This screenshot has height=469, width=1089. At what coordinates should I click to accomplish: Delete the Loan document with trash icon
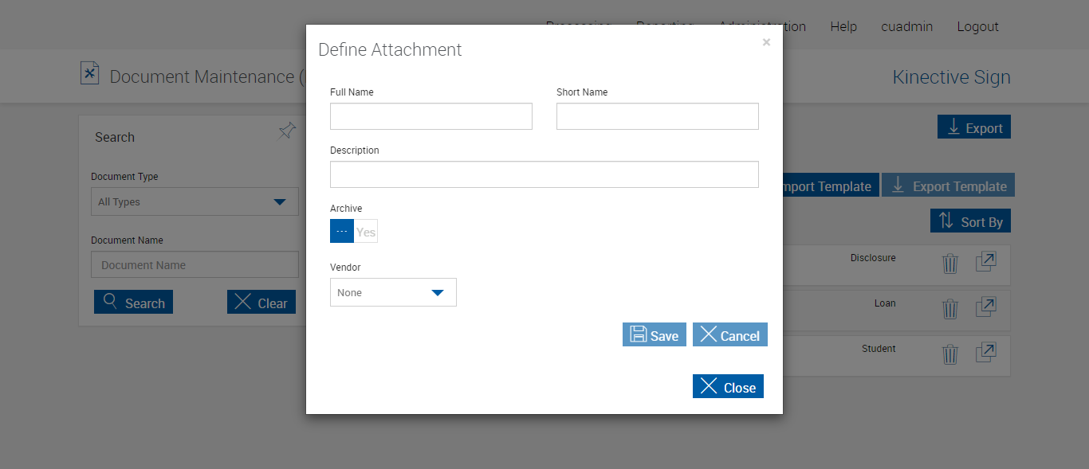click(x=949, y=309)
